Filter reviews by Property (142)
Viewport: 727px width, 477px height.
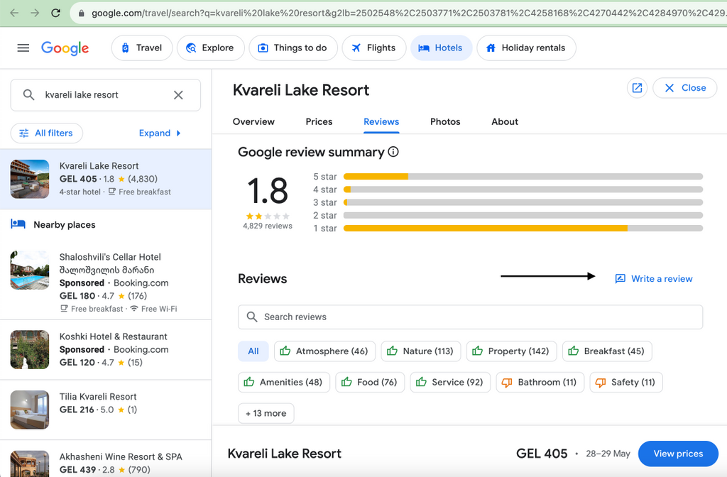[511, 351]
